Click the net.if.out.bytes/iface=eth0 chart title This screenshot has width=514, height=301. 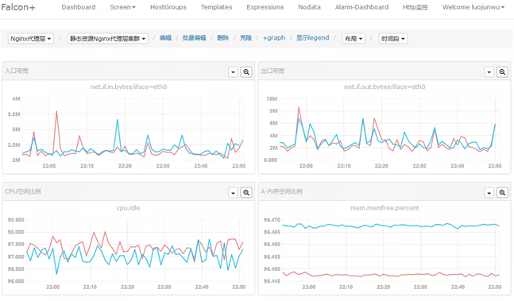[385, 87]
